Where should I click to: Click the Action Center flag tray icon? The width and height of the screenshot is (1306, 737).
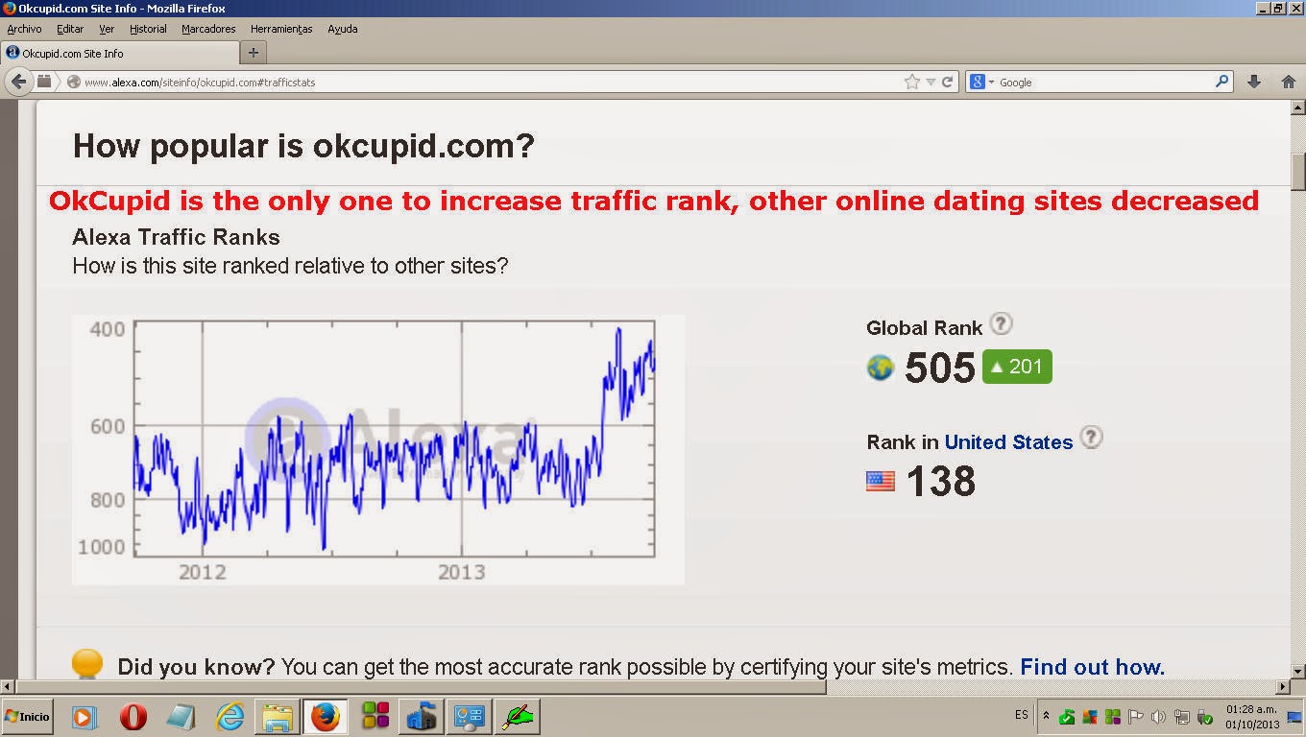coord(1136,717)
